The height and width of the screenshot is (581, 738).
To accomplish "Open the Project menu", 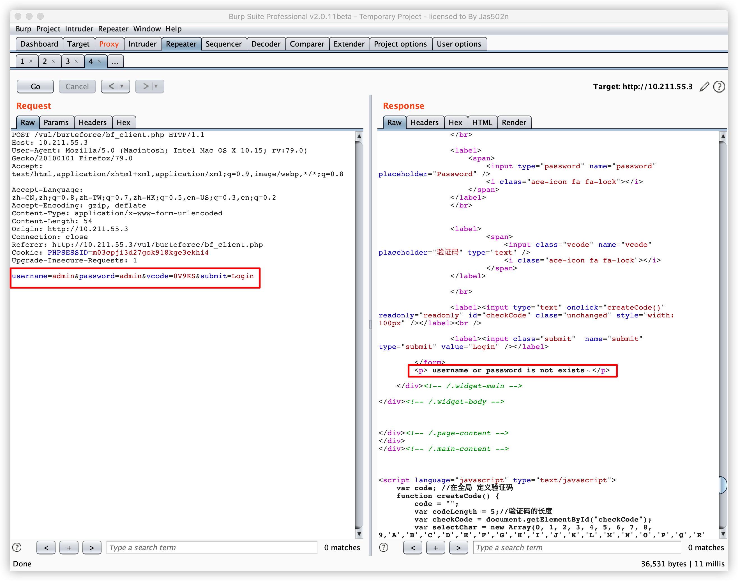I will click(48, 29).
